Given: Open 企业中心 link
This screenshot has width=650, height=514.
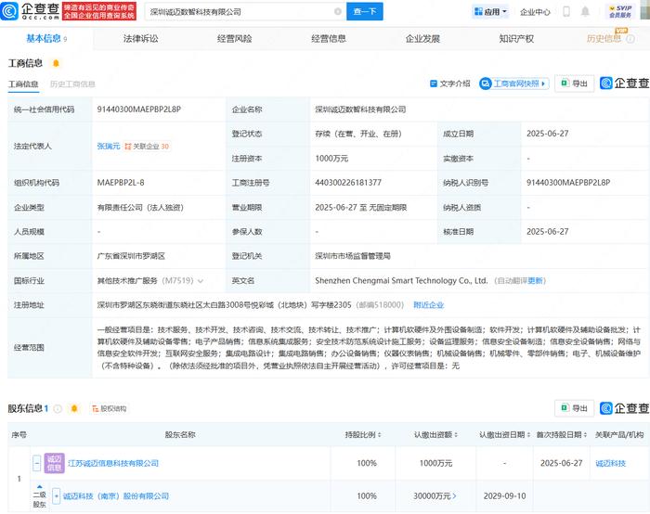Looking at the screenshot, I should coord(535,11).
